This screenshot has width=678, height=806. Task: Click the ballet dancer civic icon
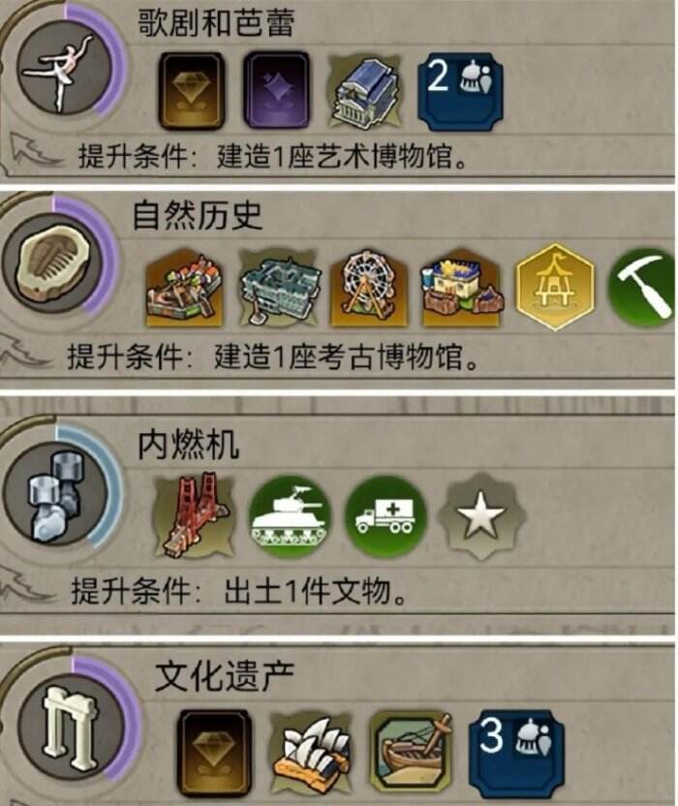point(64,68)
